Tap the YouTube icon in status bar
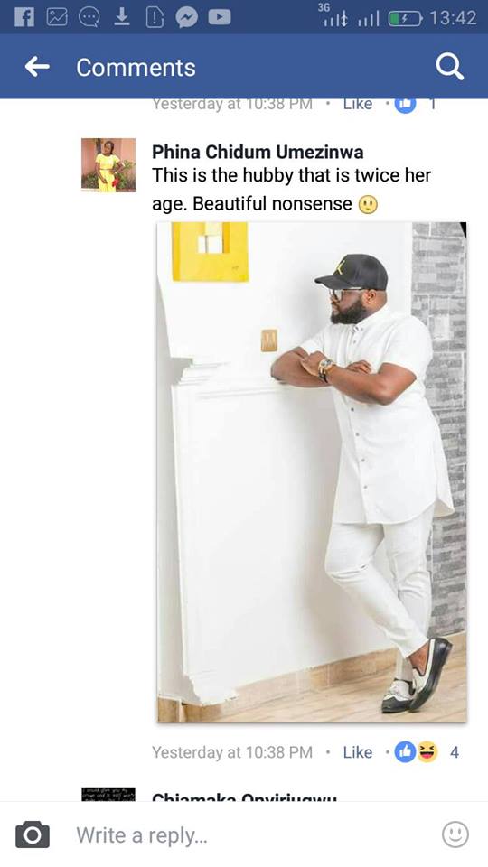The width and height of the screenshot is (488, 867). pos(219,18)
